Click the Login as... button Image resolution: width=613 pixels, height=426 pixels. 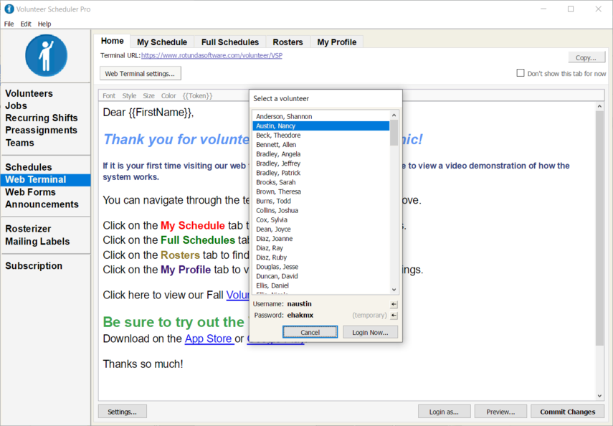click(x=444, y=412)
